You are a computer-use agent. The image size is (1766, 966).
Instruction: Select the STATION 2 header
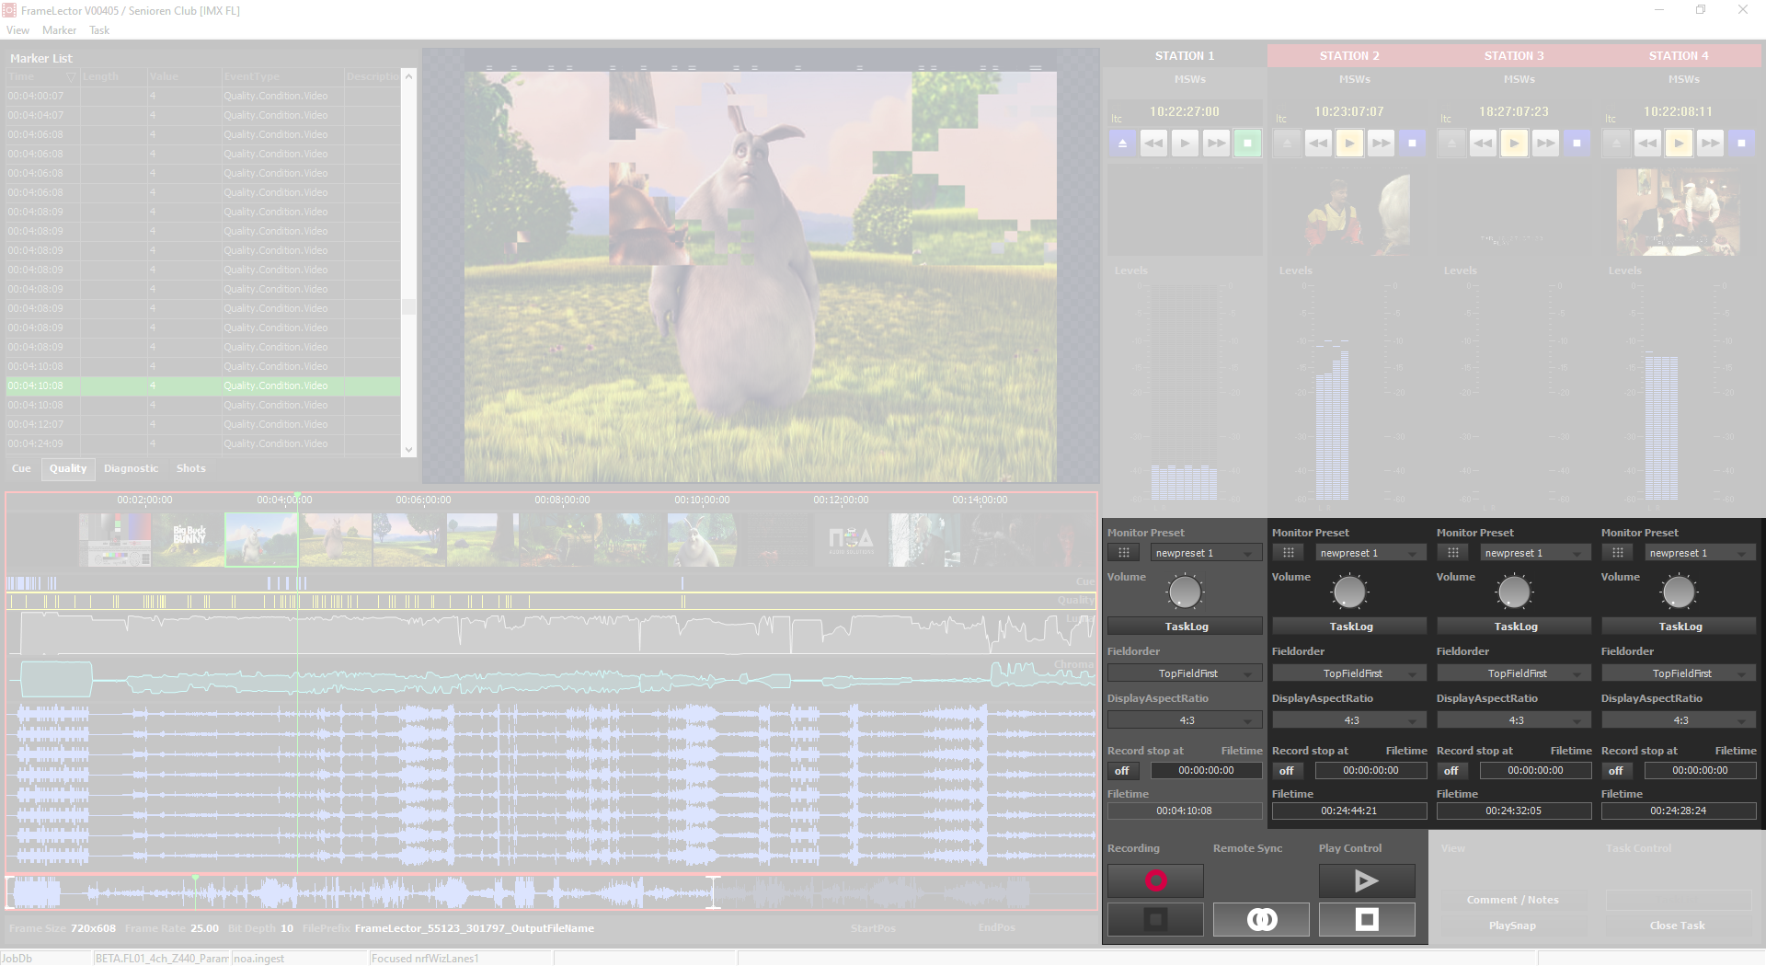pos(1349,56)
